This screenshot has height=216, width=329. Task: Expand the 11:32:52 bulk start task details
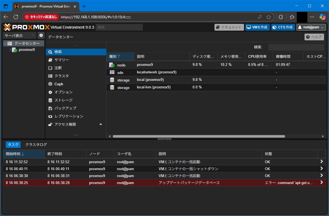tap(321, 162)
